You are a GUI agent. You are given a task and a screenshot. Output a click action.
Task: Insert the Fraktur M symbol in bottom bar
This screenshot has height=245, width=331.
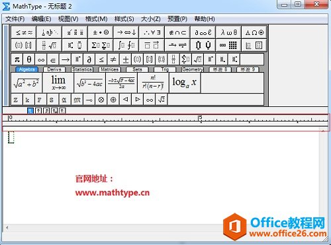(77, 100)
